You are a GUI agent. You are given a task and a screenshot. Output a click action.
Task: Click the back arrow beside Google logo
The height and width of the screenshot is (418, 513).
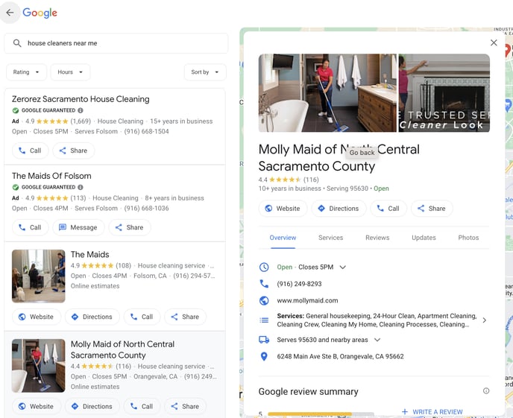pyautogui.click(x=10, y=13)
